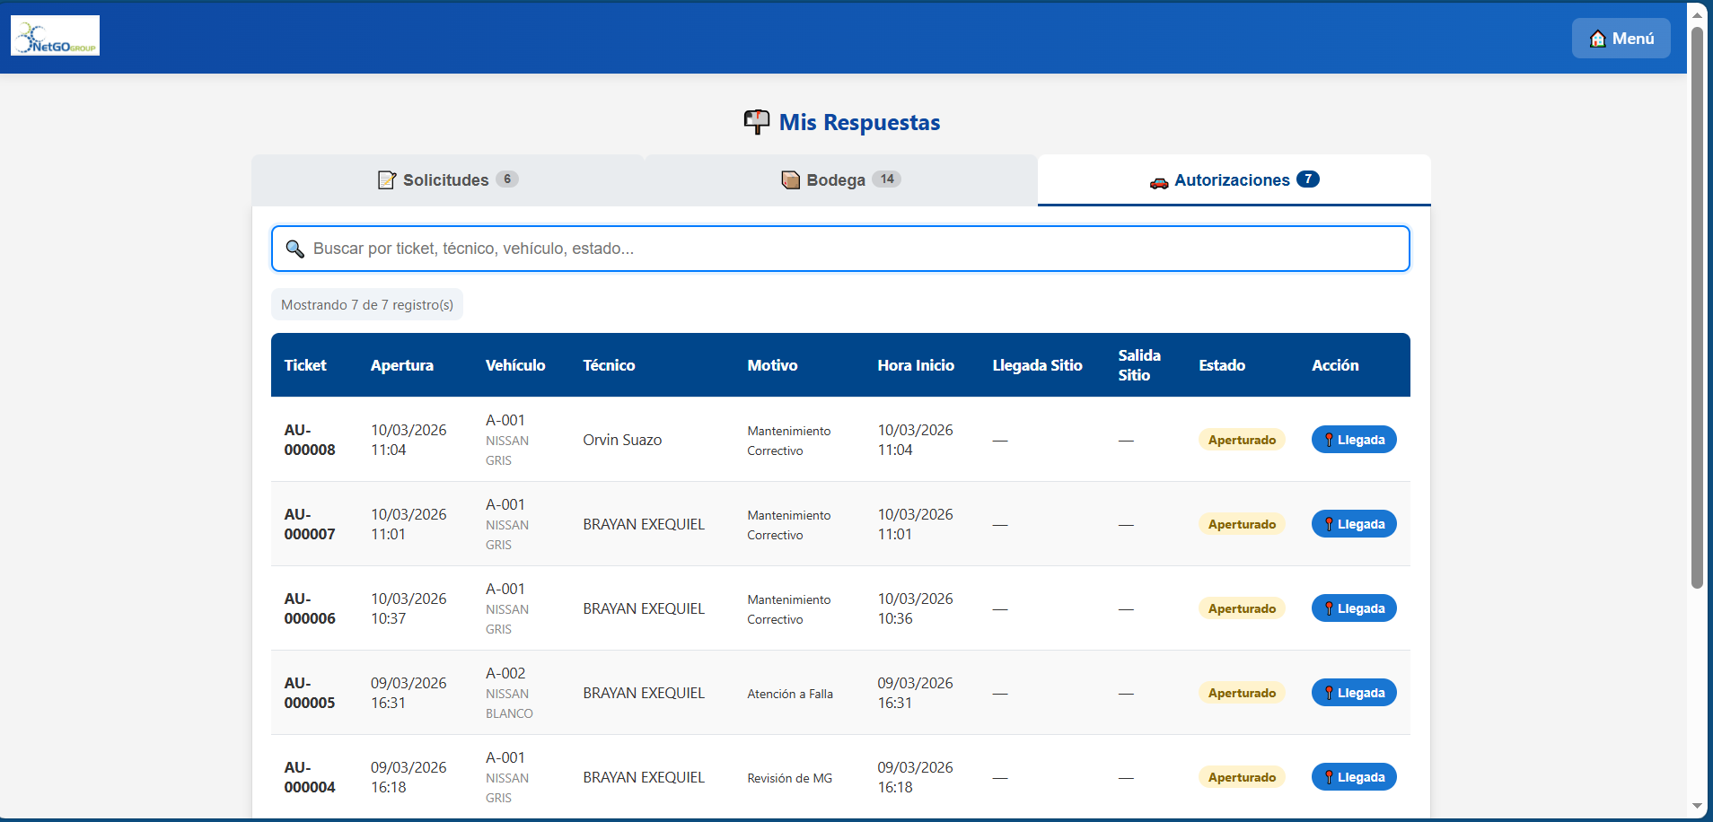Click the notepad icon on Solicitudes tab
Screen dimensions: 1713x822
coord(387,180)
